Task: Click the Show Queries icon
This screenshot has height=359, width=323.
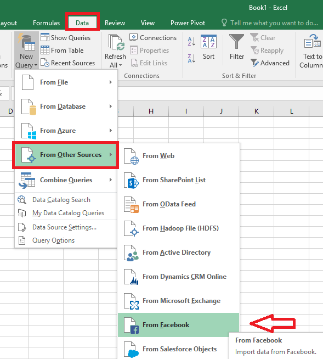Action: [x=45, y=37]
